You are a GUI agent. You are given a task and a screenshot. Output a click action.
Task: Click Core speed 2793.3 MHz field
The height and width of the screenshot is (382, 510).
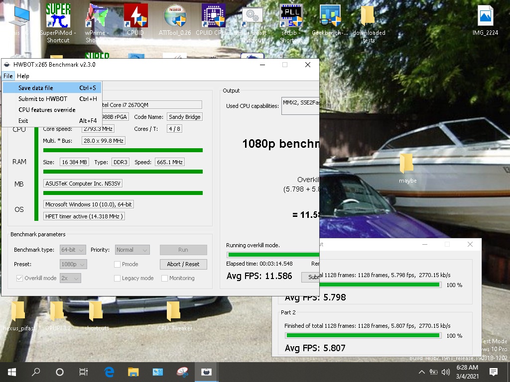tap(98, 129)
